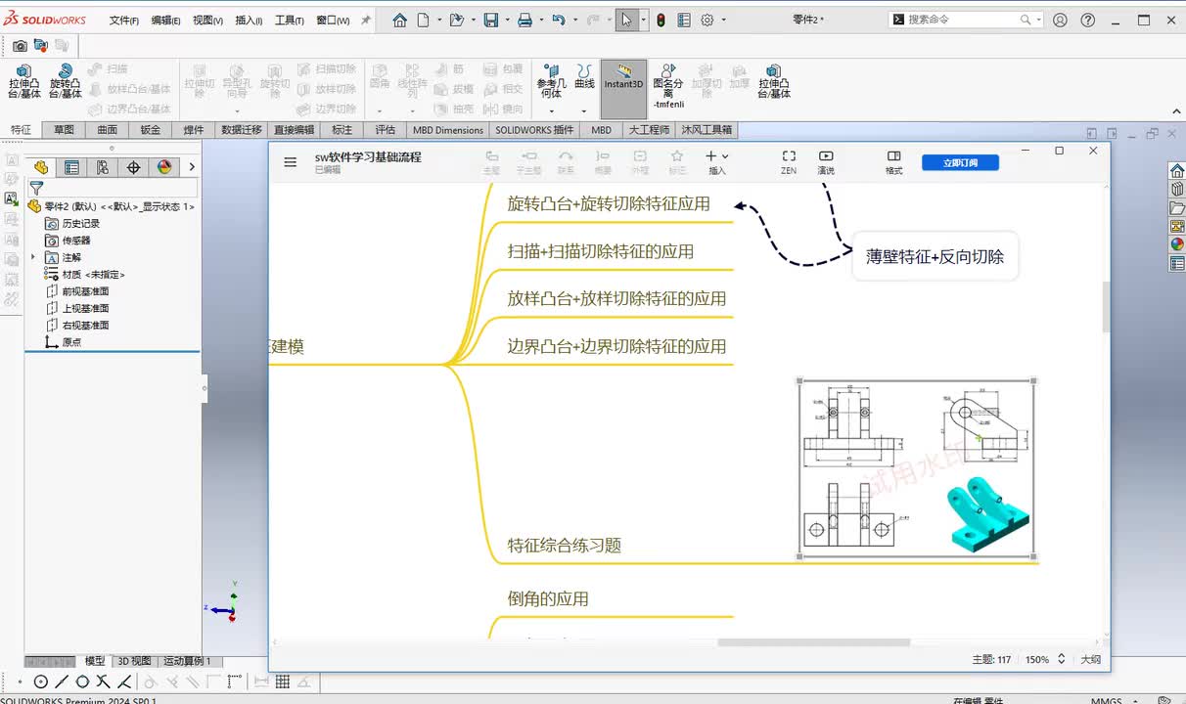Click the Rebuild traffic light icon
Screen dimensions: 1186x704
[x=661, y=20]
